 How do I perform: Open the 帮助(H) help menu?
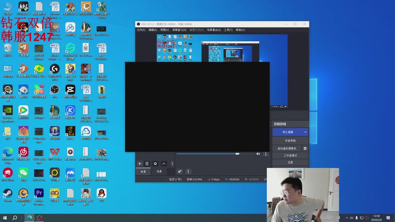pyautogui.click(x=240, y=30)
